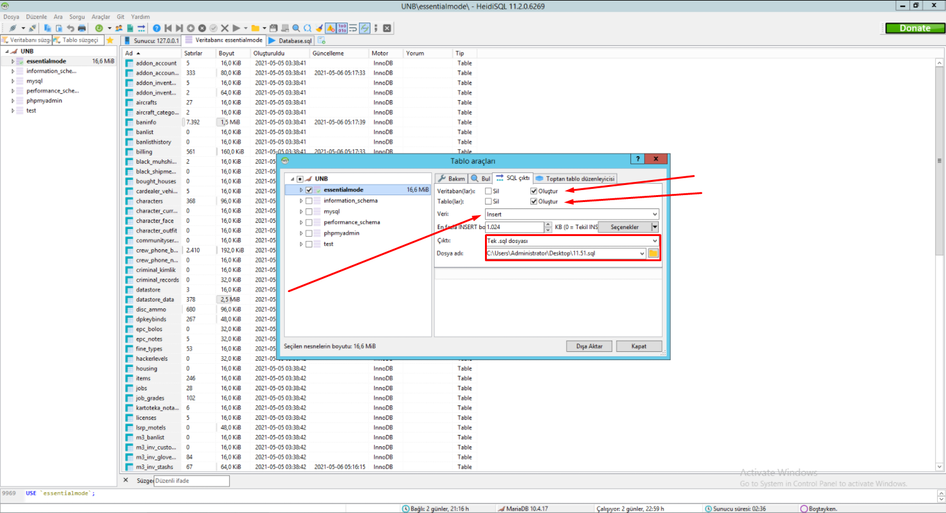Click the last record navigation icon

(x=179, y=28)
